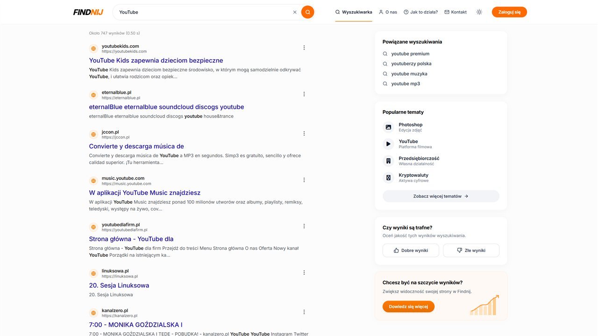This screenshot has width=598, height=336.
Task: Open options menu for youtubekids.com result
Action: (304, 48)
